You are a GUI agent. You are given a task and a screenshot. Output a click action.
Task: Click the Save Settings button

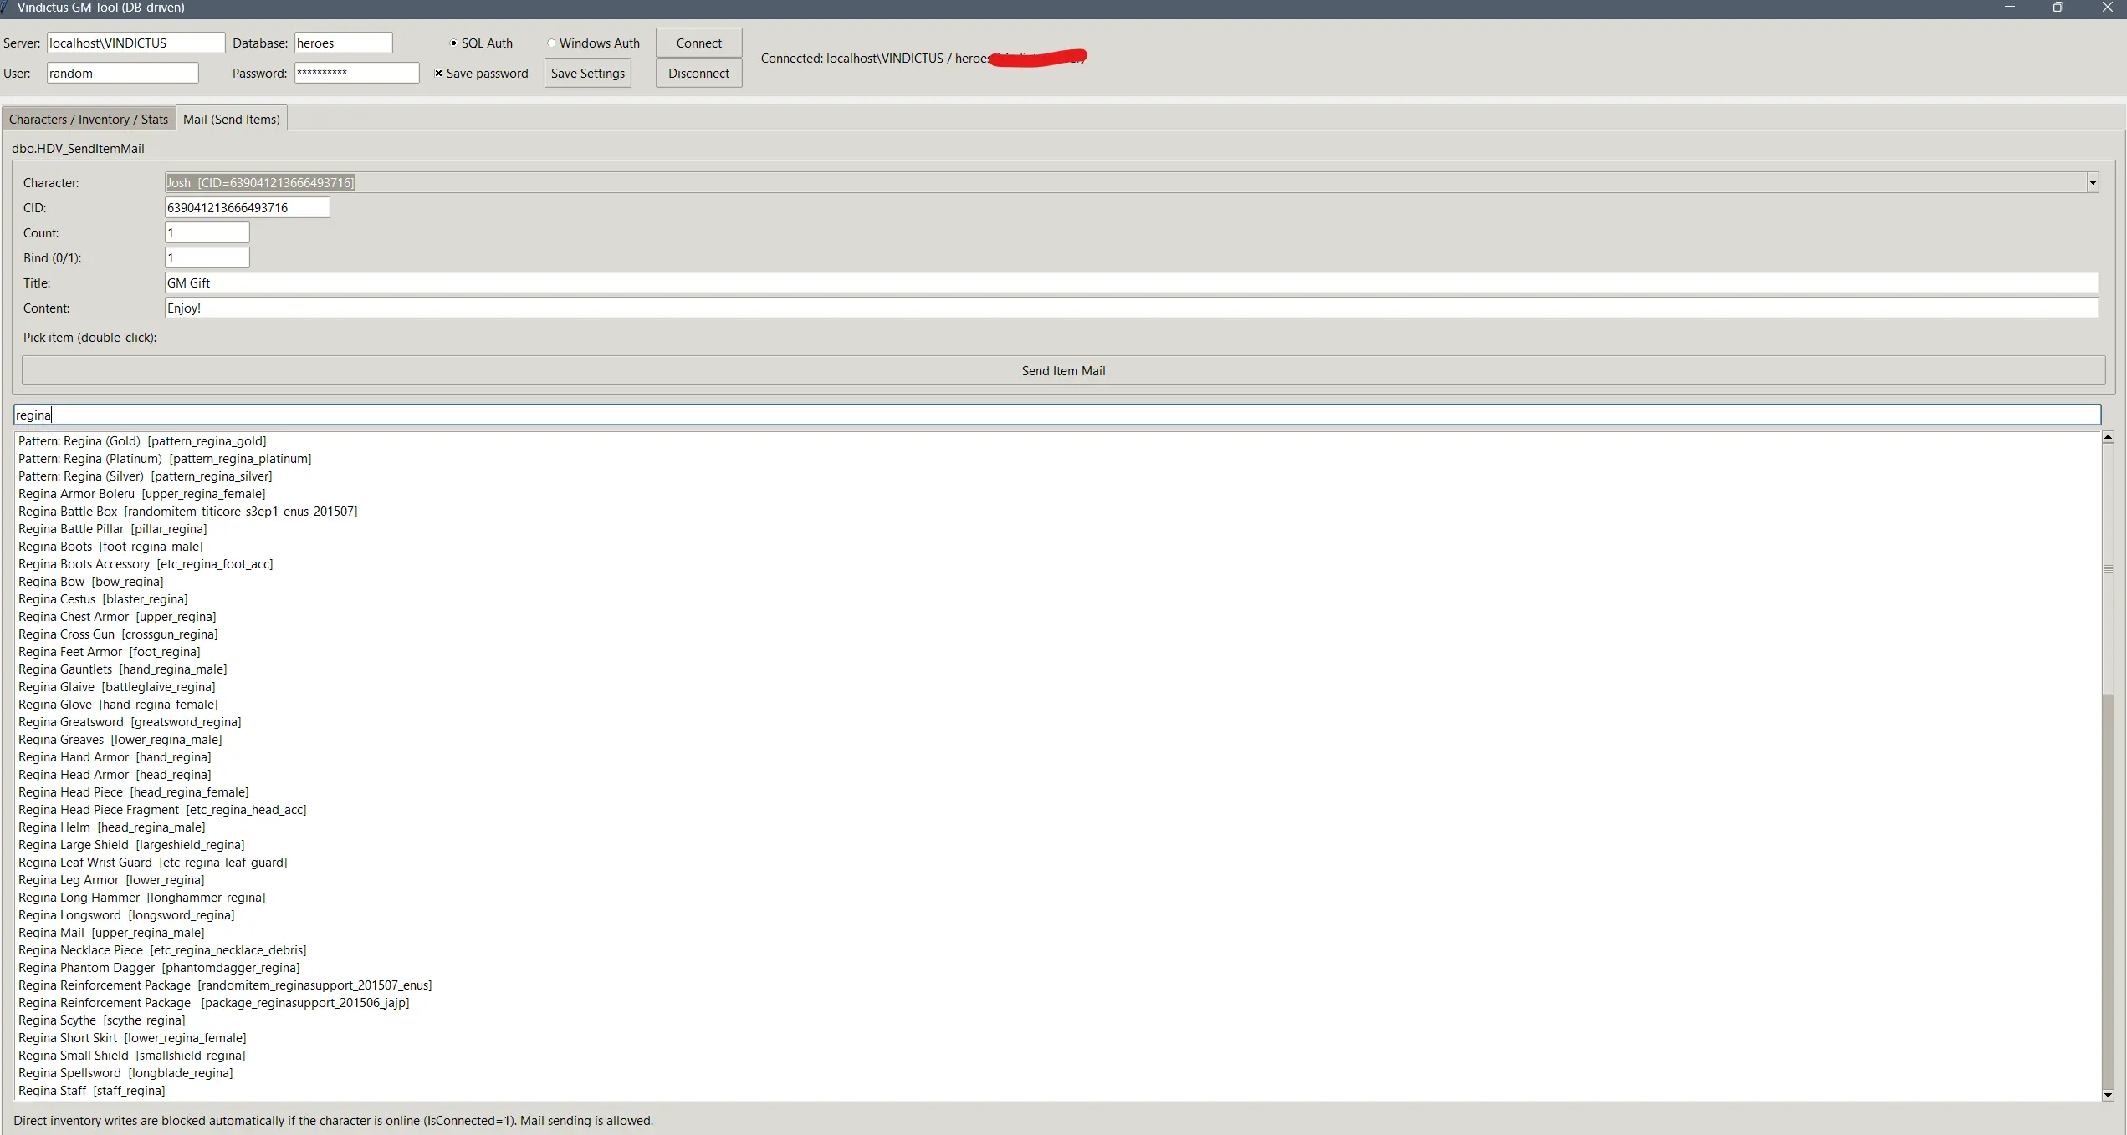587,74
